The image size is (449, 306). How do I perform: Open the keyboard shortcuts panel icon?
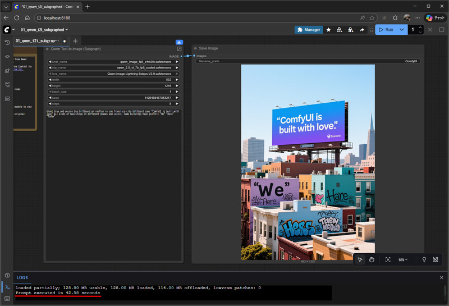pos(7,299)
